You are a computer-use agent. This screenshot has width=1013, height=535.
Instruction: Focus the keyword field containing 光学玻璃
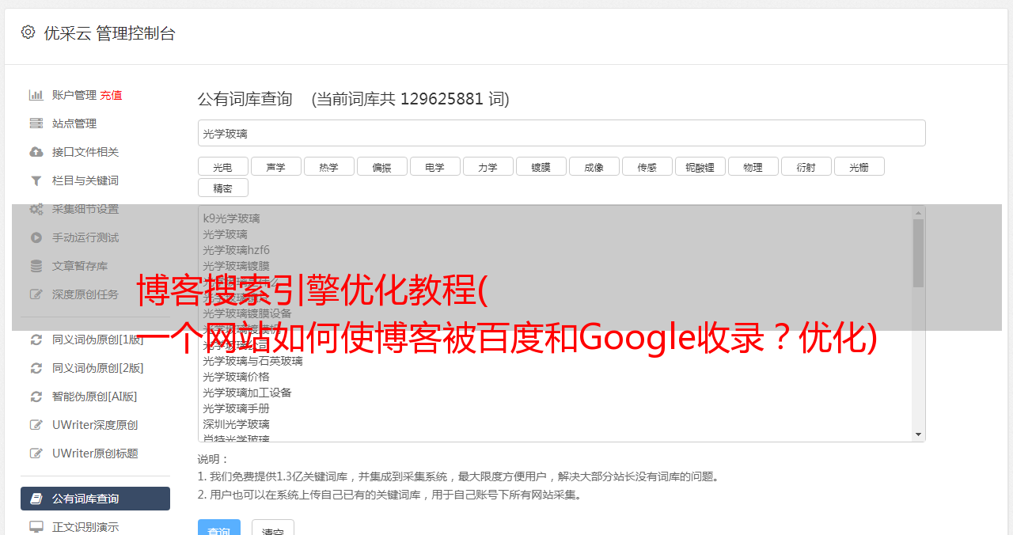click(x=561, y=133)
